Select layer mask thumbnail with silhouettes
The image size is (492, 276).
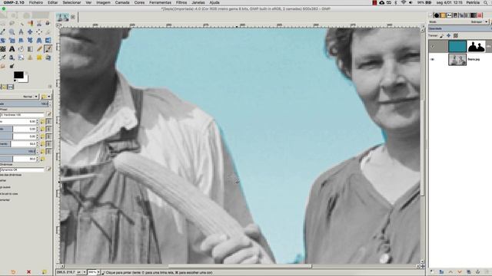click(477, 46)
